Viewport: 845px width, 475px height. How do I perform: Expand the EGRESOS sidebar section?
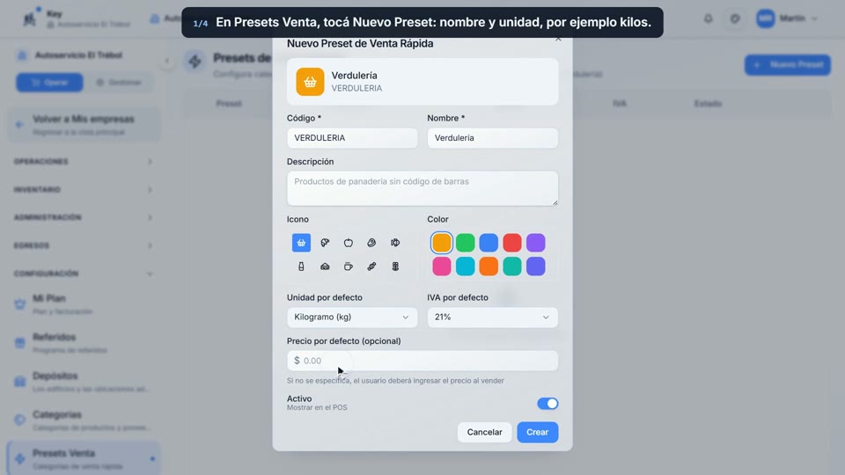[84, 245]
